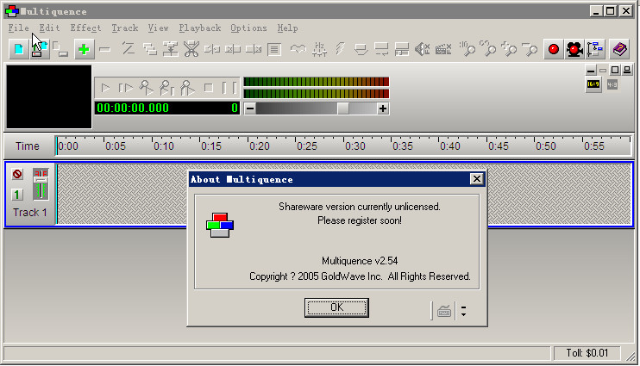This screenshot has height=366, width=640.
Task: Click the Multiquence icon in the title bar
Action: click(11, 11)
